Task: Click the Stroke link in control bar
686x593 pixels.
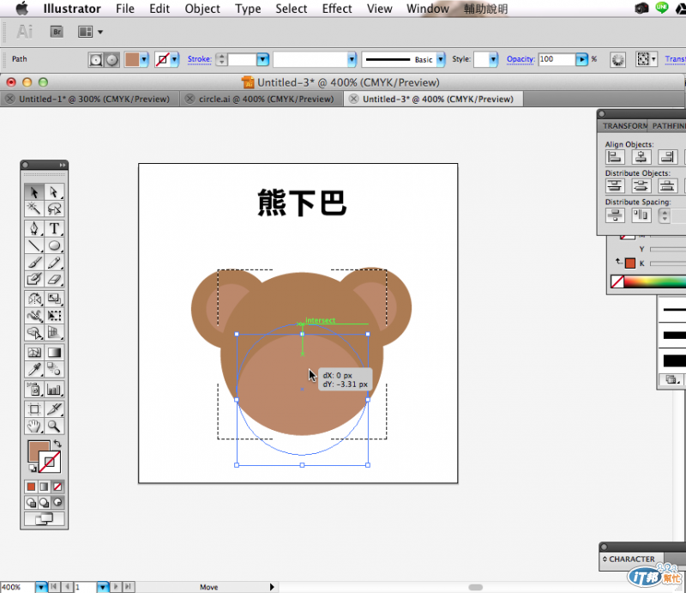Action: (200, 59)
